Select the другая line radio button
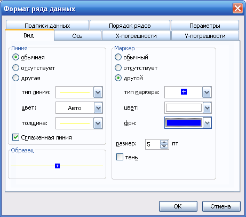246x217 pixels. click(x=15, y=78)
